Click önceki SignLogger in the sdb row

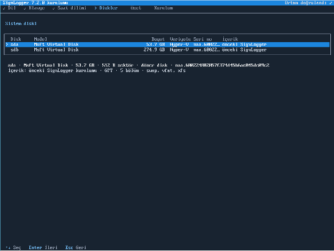[244, 50]
